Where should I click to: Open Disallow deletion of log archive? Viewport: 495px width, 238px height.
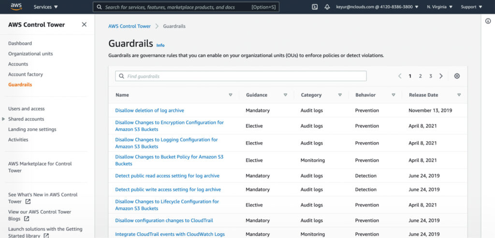coord(150,110)
